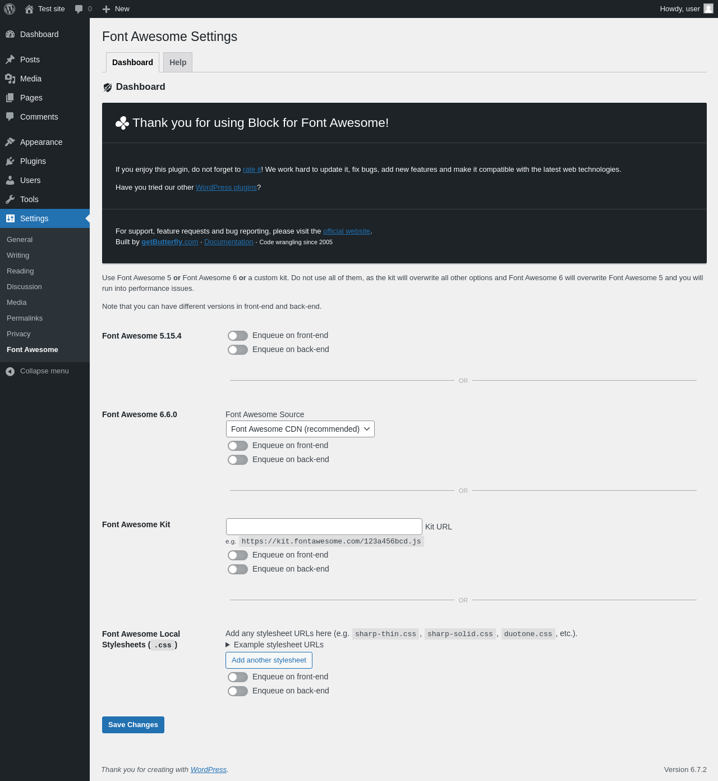Viewport: 718px width, 781px height.
Task: Expand Example stylesheet URLs disclosure
Action: pos(275,645)
